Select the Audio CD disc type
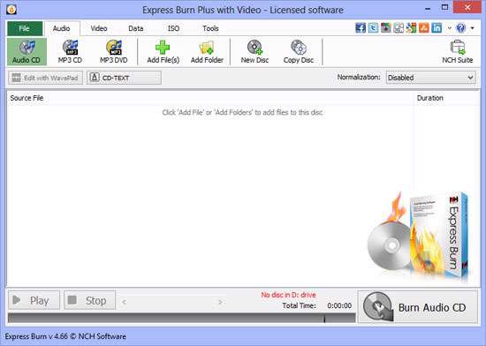The width and height of the screenshot is (486, 346). point(27,52)
